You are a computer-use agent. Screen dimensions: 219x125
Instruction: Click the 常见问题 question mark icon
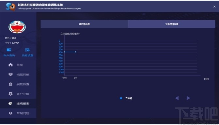10,113
